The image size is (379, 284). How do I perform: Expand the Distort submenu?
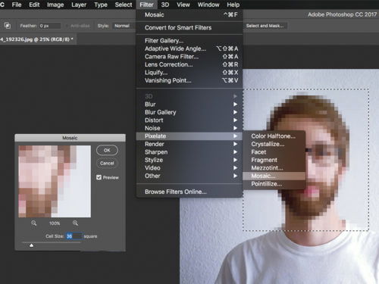(189, 120)
